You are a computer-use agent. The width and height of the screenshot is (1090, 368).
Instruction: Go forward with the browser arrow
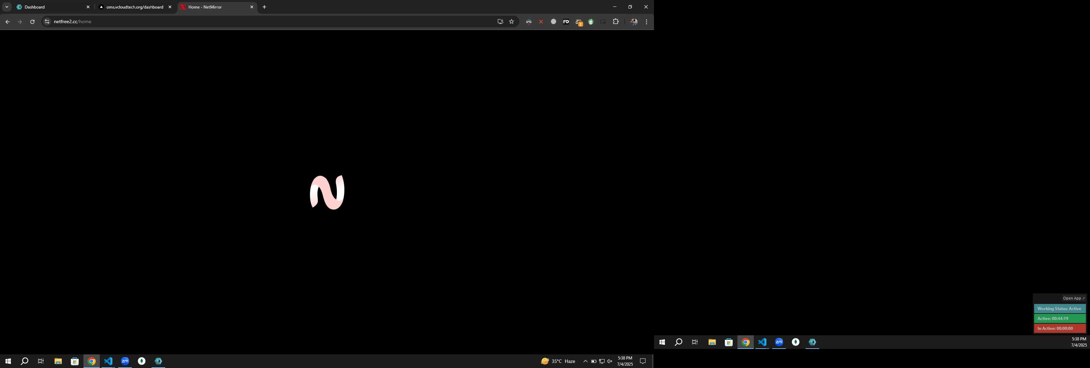(19, 21)
